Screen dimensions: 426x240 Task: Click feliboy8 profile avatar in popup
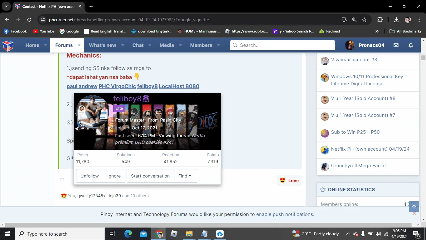[x=92, y=112]
